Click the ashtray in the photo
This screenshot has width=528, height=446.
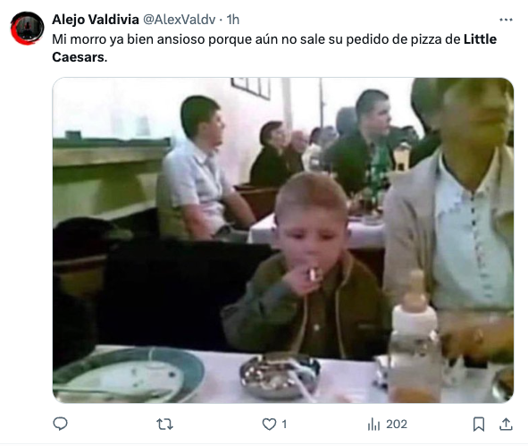(x=280, y=374)
